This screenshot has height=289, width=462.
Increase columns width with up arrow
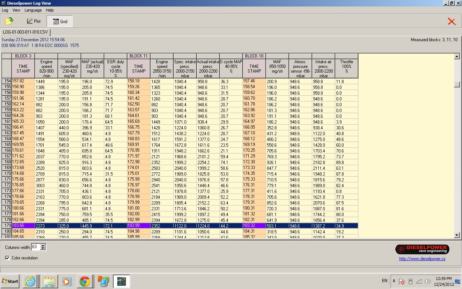pos(43,246)
